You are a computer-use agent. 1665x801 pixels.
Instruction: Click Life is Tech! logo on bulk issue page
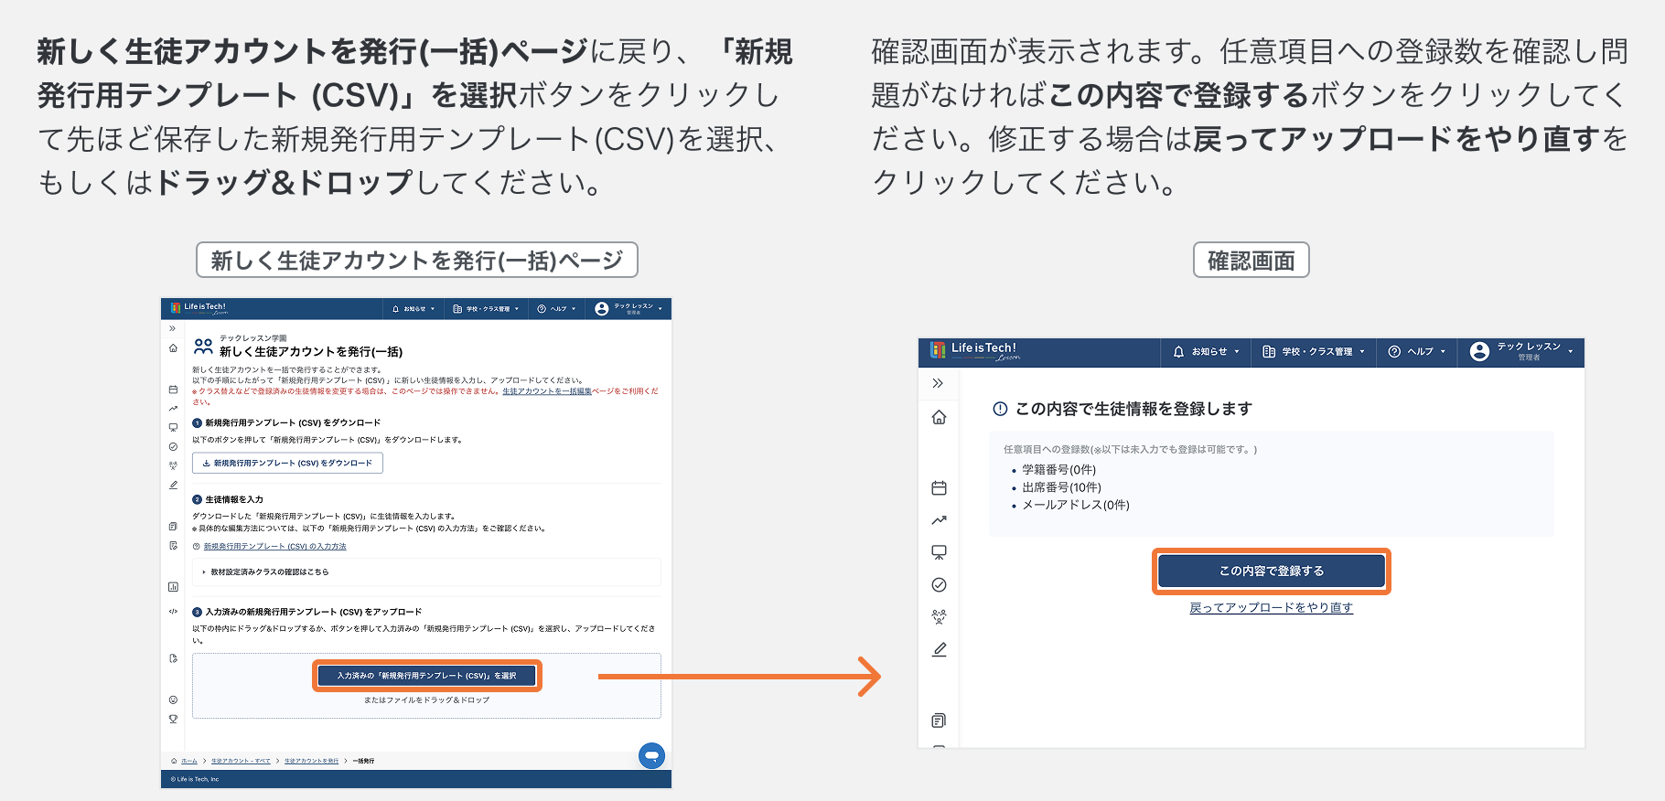(x=199, y=308)
